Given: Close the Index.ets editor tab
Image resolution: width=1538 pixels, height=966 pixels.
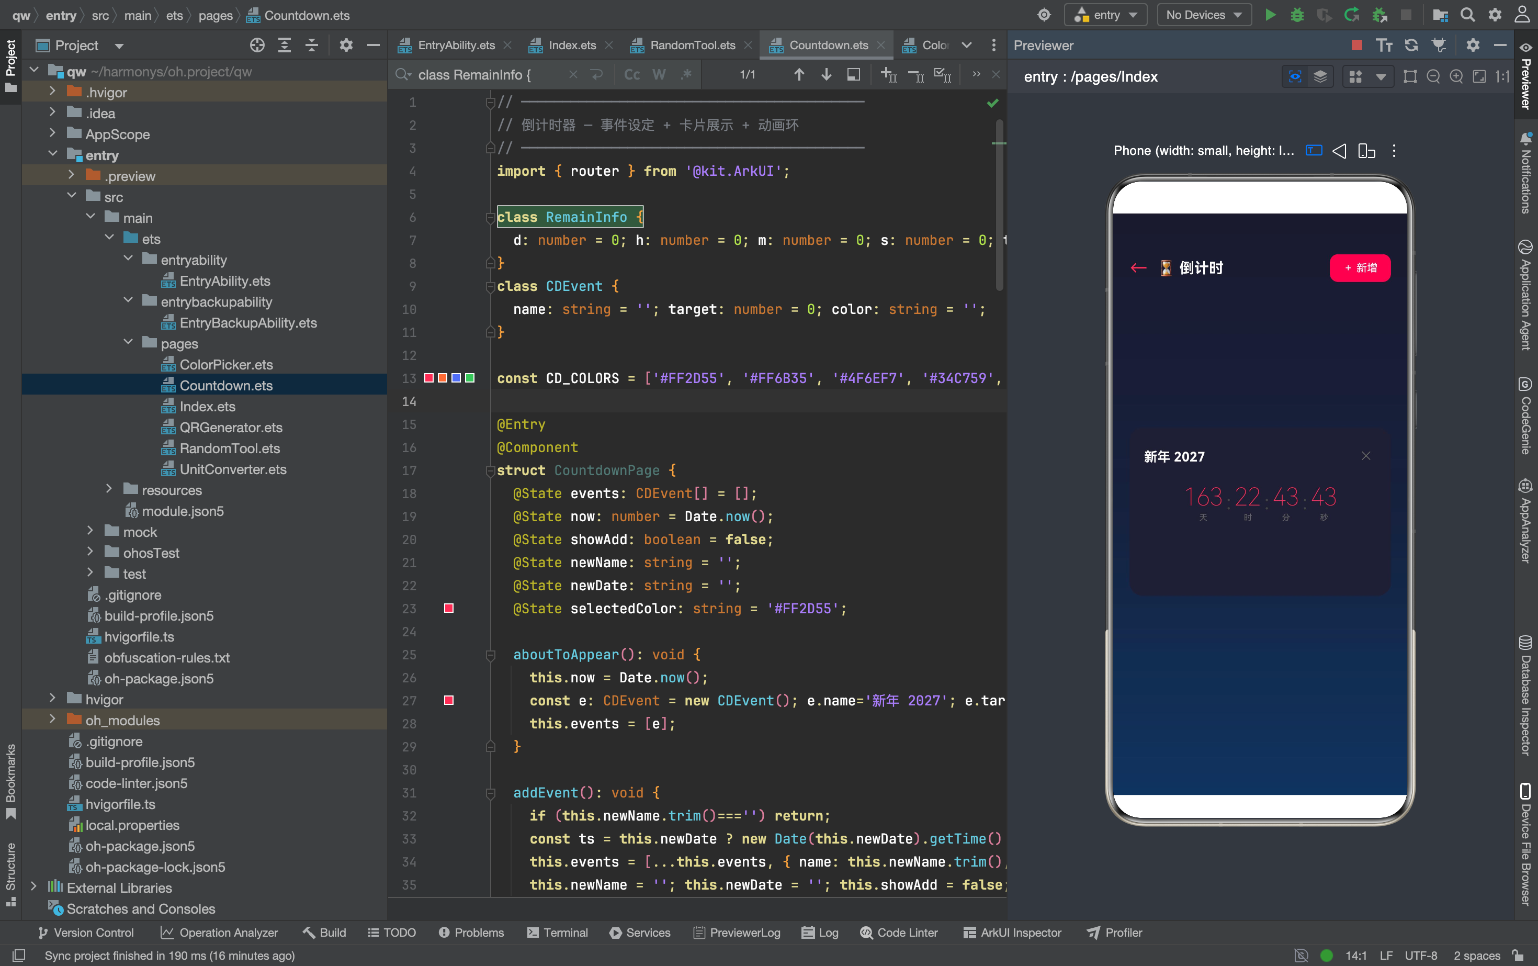Looking at the screenshot, I should pyautogui.click(x=609, y=44).
